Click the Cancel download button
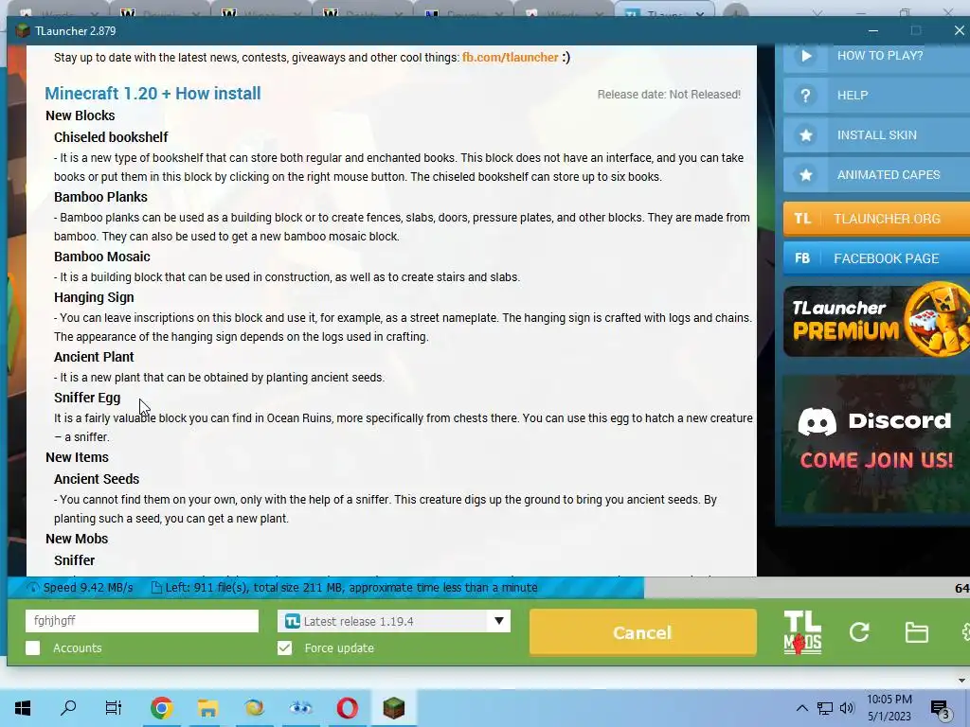This screenshot has height=727, width=970. click(x=643, y=632)
